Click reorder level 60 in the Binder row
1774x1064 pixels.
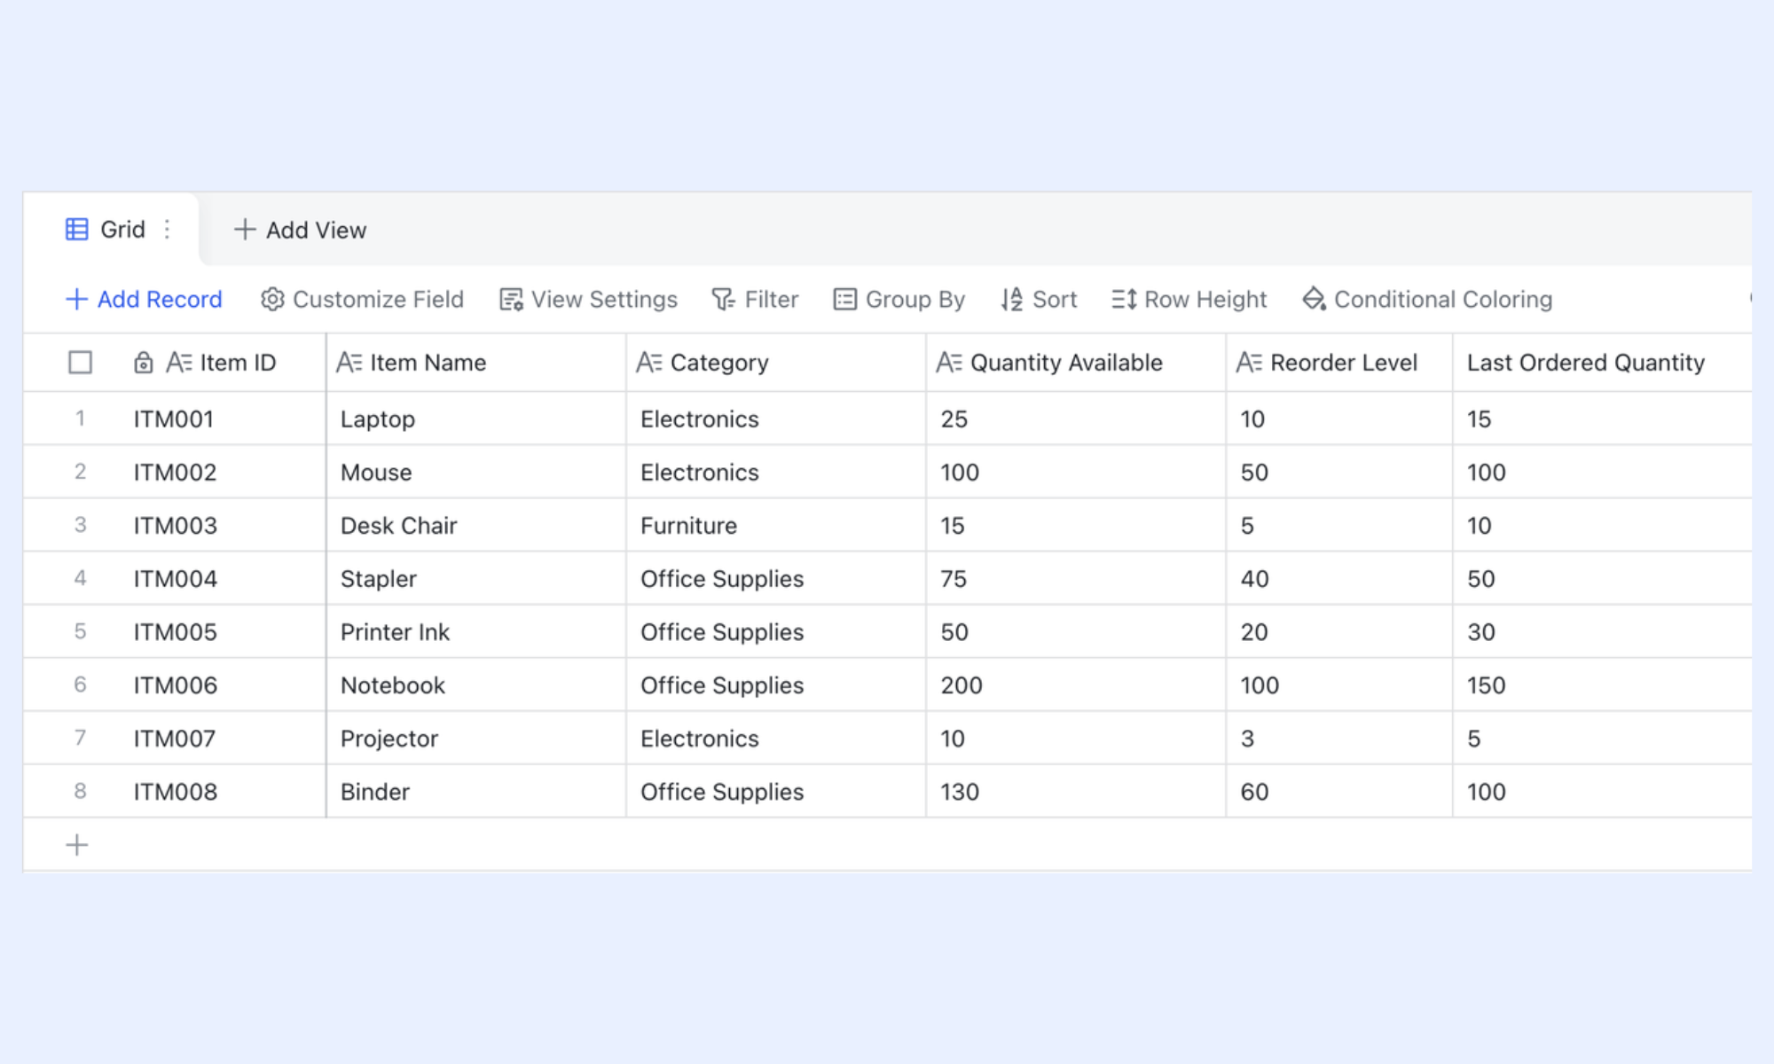tap(1339, 791)
